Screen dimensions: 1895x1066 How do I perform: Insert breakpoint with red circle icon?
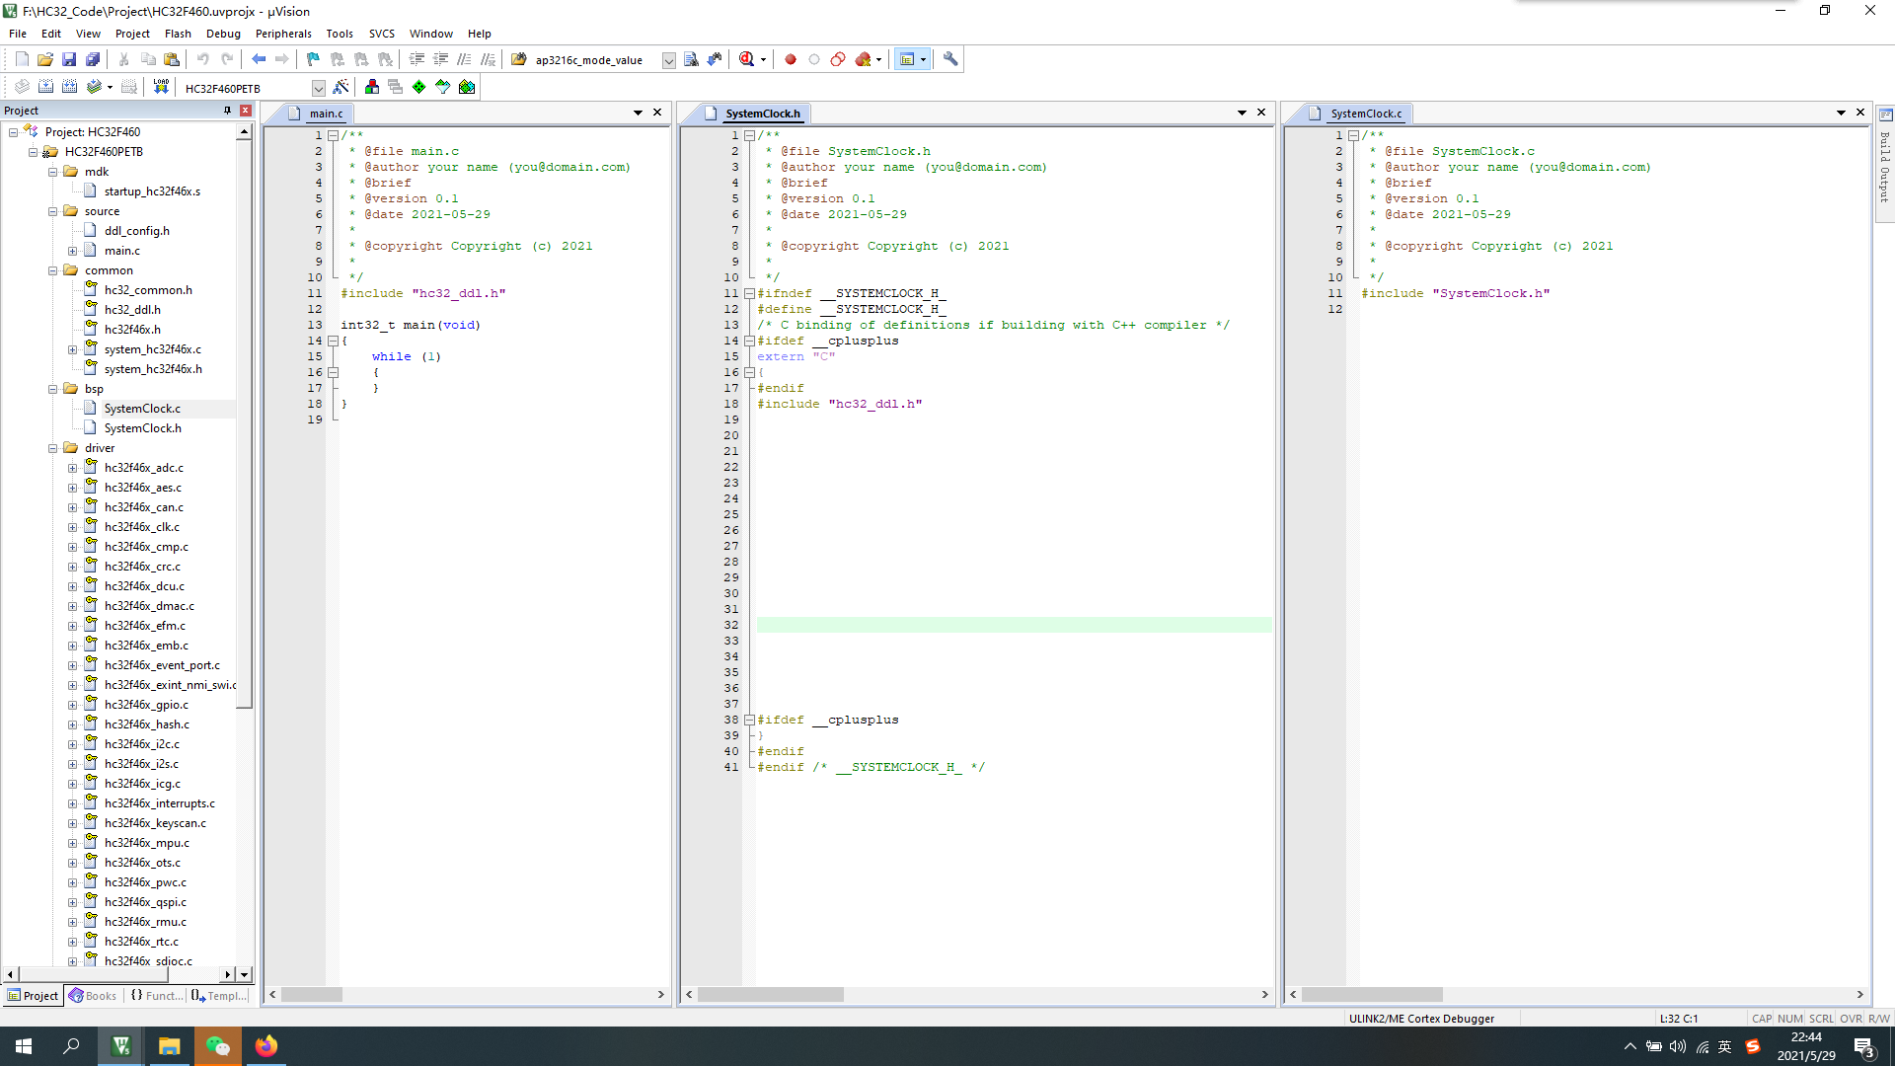tap(791, 59)
